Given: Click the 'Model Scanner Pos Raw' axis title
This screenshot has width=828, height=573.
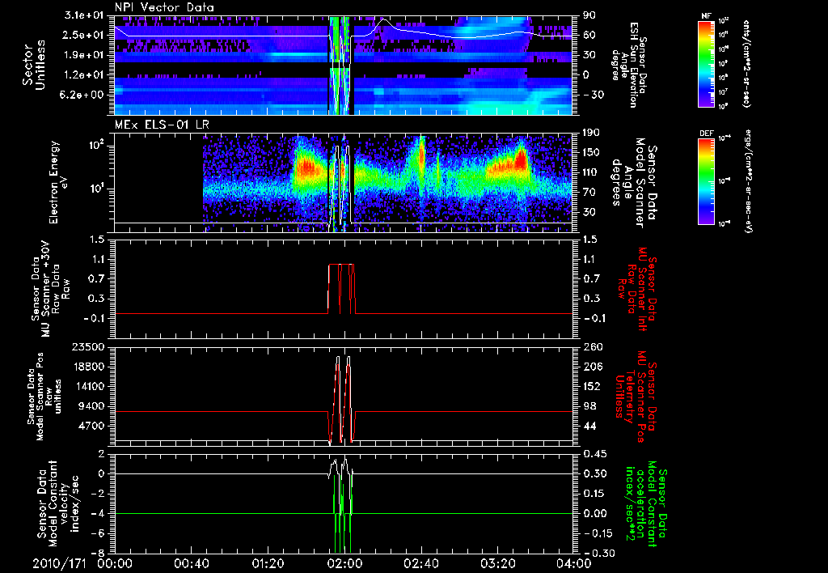Looking at the screenshot, I should coord(44,397).
